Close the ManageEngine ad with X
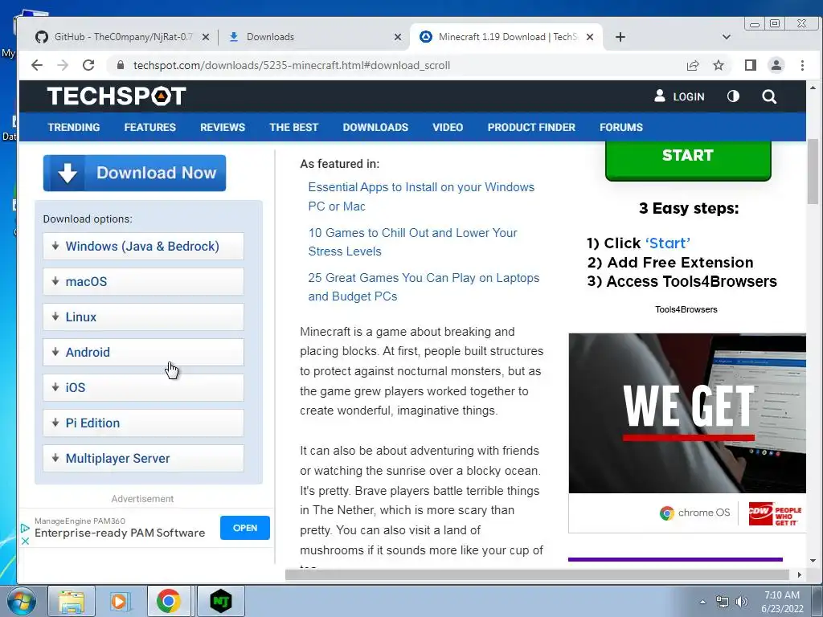The image size is (823, 617). coord(25,541)
